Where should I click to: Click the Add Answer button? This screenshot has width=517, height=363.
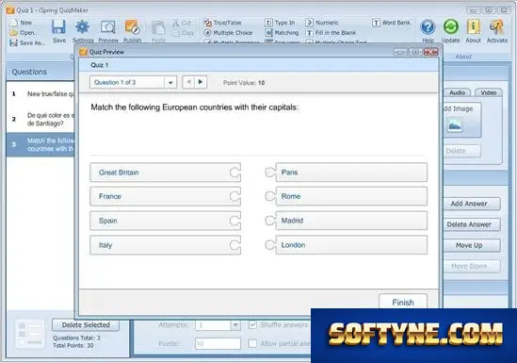[469, 204]
